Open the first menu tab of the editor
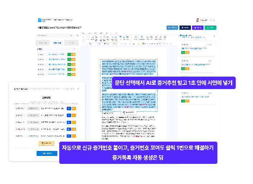Image resolution: width=253 pixels, height=184 pixels. point(83,33)
